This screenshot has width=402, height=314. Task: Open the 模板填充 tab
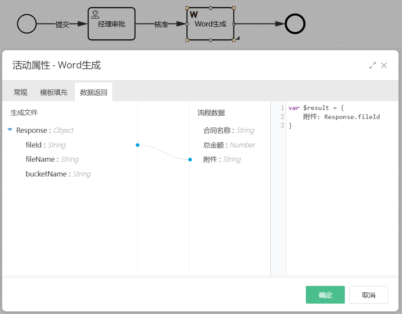[x=54, y=92]
